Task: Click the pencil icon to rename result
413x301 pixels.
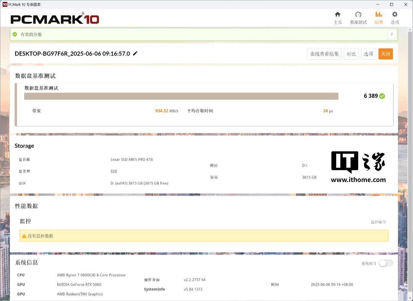Action: tap(135, 53)
